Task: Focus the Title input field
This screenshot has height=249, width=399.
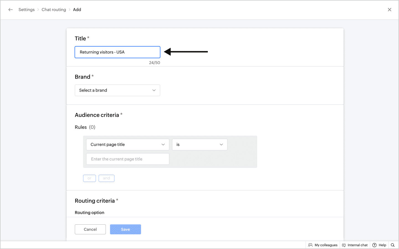Action: click(117, 52)
